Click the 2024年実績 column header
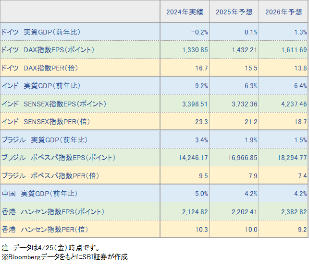 pos(185,12)
